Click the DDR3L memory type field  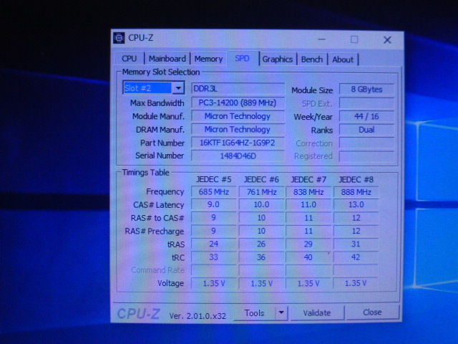[238, 89]
